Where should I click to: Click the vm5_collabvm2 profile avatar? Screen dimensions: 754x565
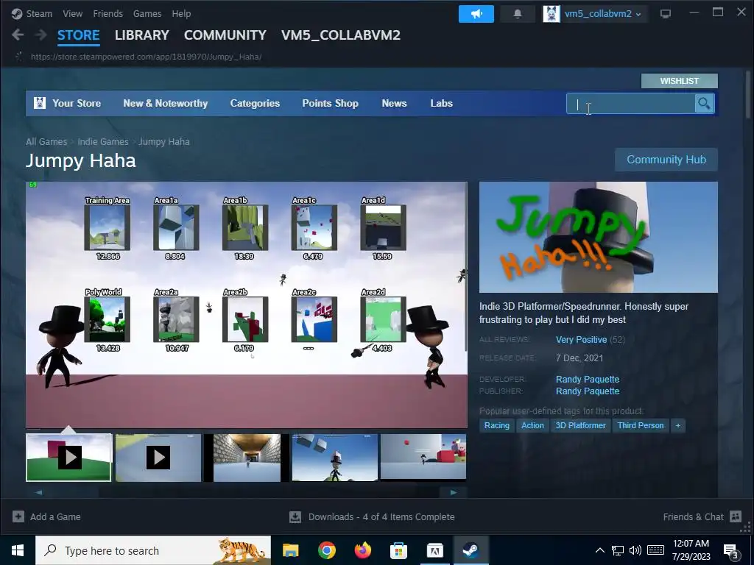pyautogui.click(x=552, y=14)
